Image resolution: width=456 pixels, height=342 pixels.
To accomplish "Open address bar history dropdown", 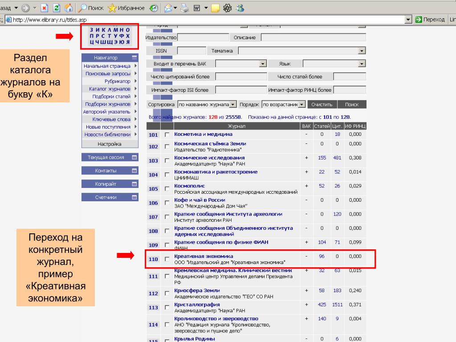I will click(x=408, y=20).
